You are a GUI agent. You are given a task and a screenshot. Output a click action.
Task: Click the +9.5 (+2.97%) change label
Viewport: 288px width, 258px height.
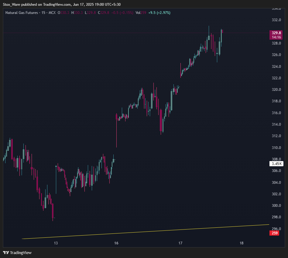point(159,13)
